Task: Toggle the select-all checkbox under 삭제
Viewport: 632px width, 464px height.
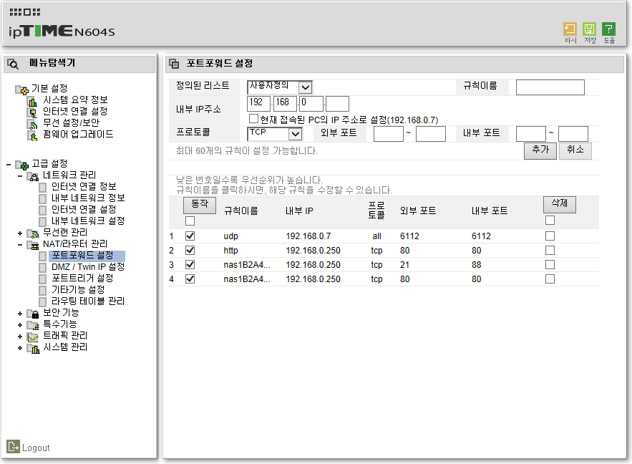Action: [550, 220]
